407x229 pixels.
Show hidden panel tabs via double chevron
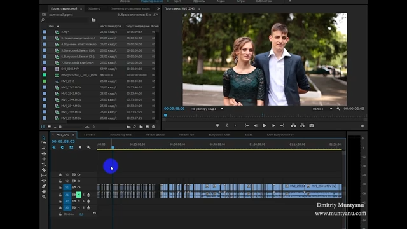tap(158, 8)
